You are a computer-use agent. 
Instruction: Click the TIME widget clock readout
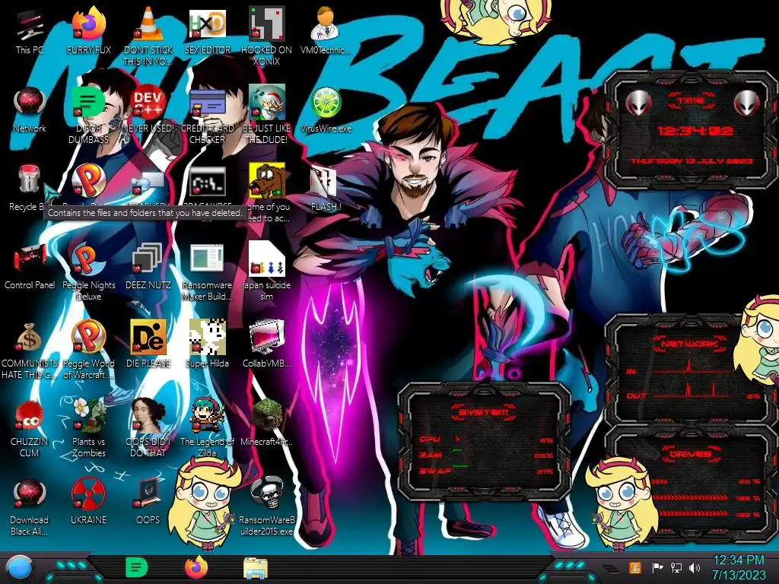point(695,131)
